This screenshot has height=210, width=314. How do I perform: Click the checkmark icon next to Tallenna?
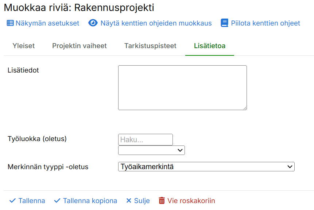point(12,201)
